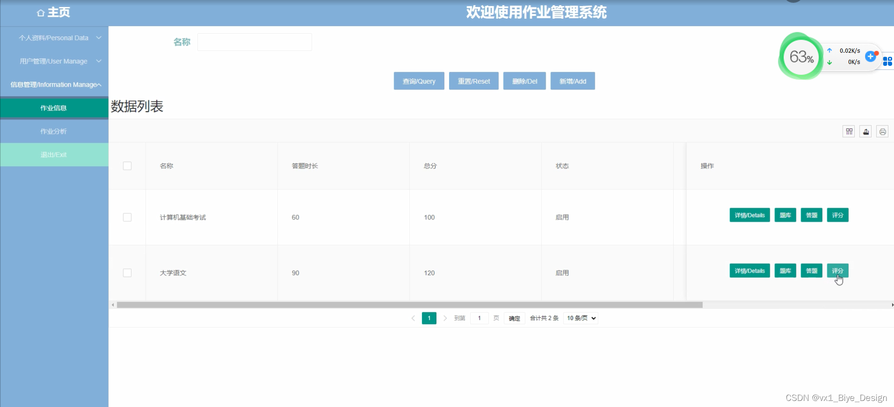Expand 个人资料/Personal Data menu
The height and width of the screenshot is (407, 894).
[x=54, y=38]
